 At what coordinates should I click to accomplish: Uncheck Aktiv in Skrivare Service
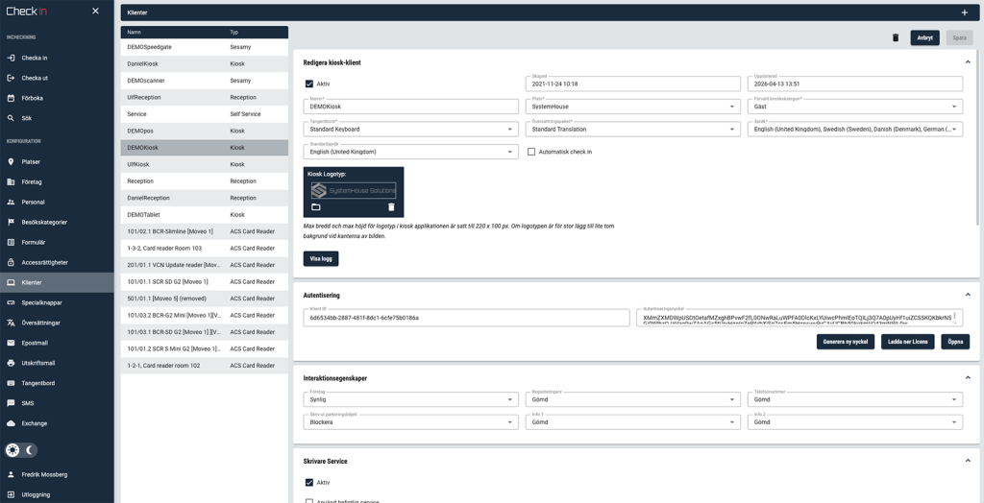point(308,482)
